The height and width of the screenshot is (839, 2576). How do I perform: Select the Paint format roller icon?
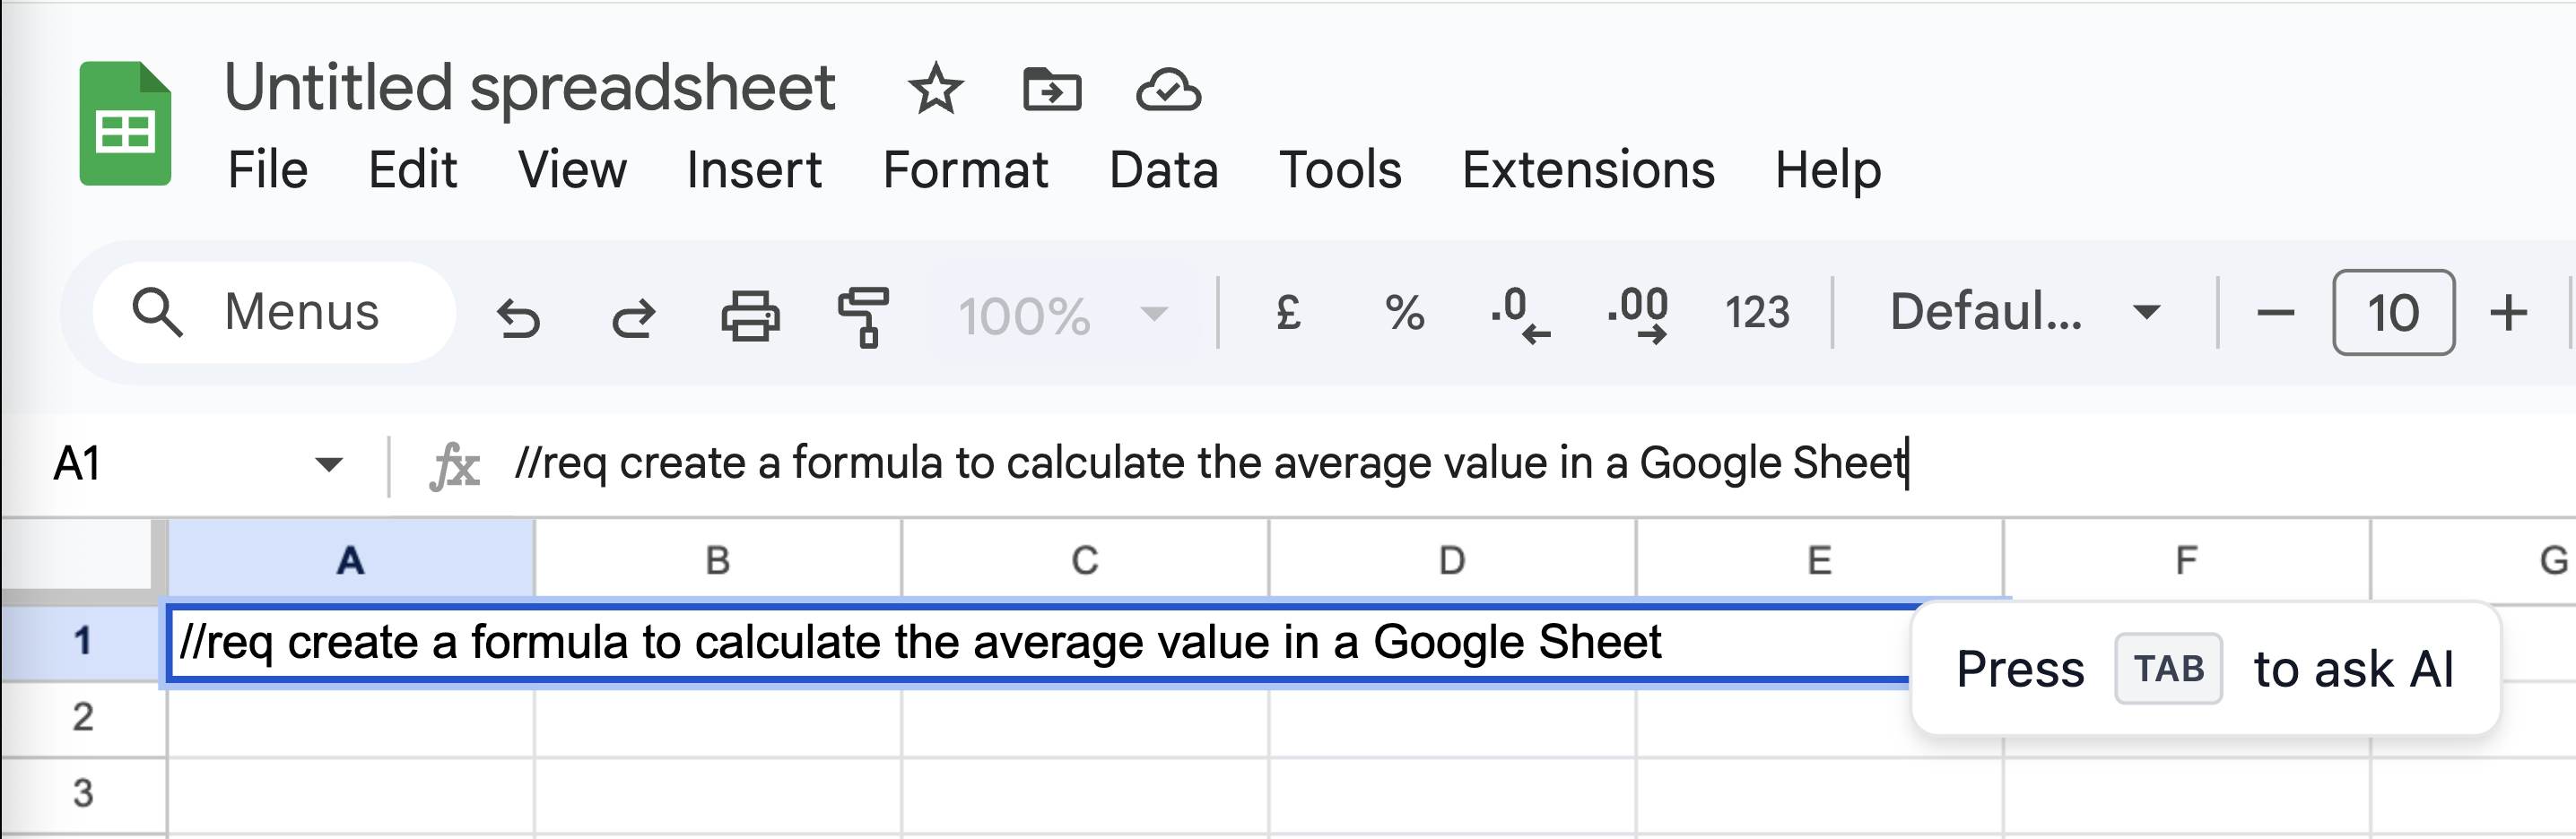(x=864, y=316)
